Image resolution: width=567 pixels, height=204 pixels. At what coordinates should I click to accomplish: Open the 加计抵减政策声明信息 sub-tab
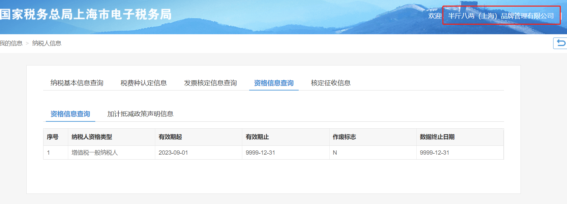(140, 114)
